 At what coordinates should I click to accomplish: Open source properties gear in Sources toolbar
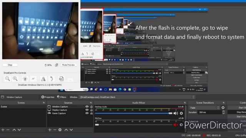pyautogui.click(x=60, y=130)
